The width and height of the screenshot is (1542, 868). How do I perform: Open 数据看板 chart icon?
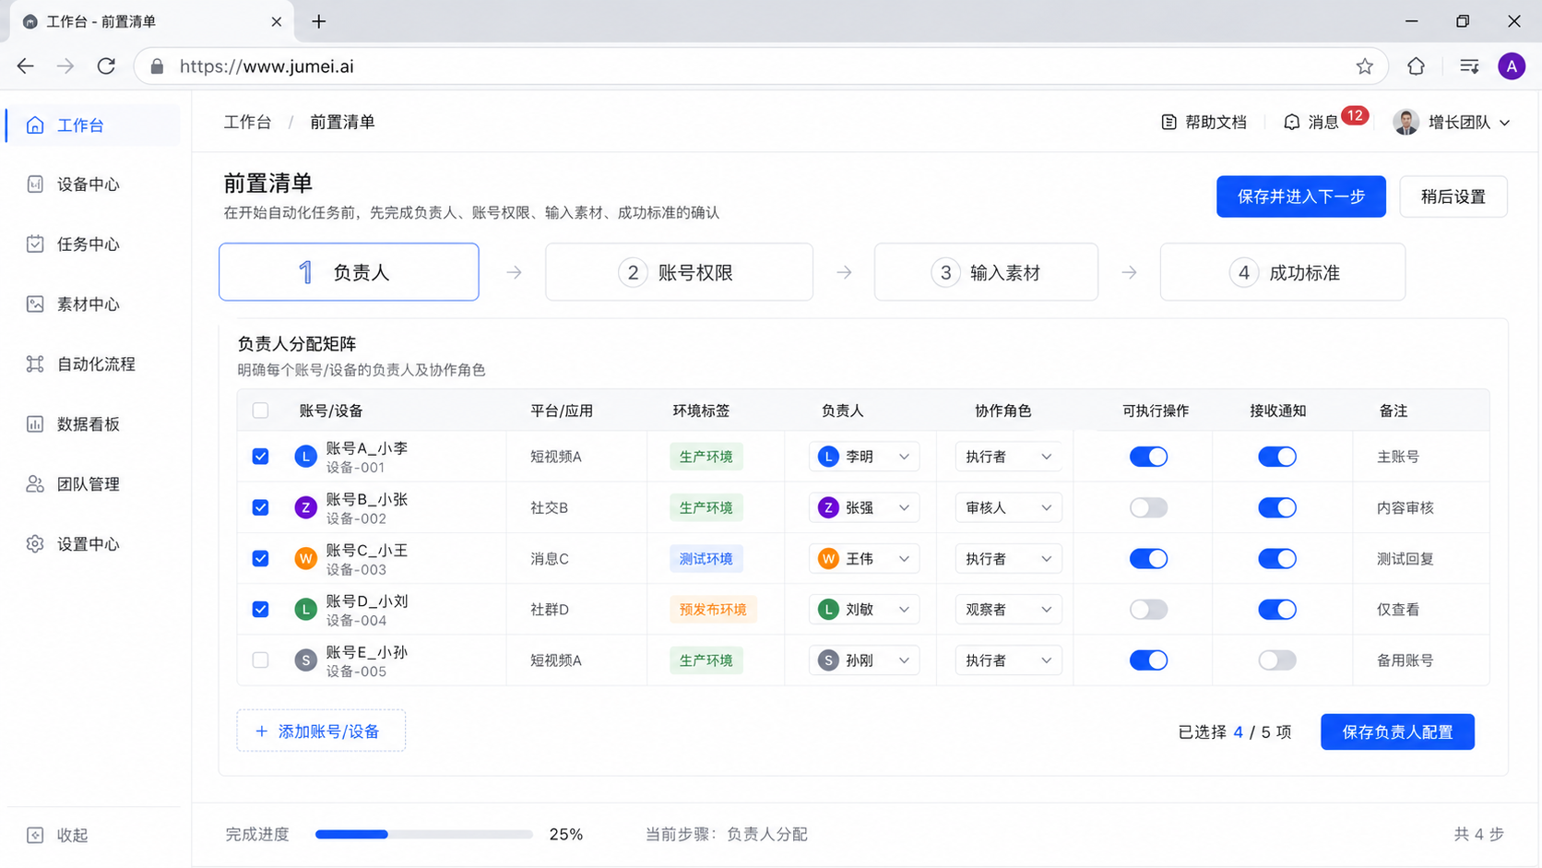pos(35,424)
